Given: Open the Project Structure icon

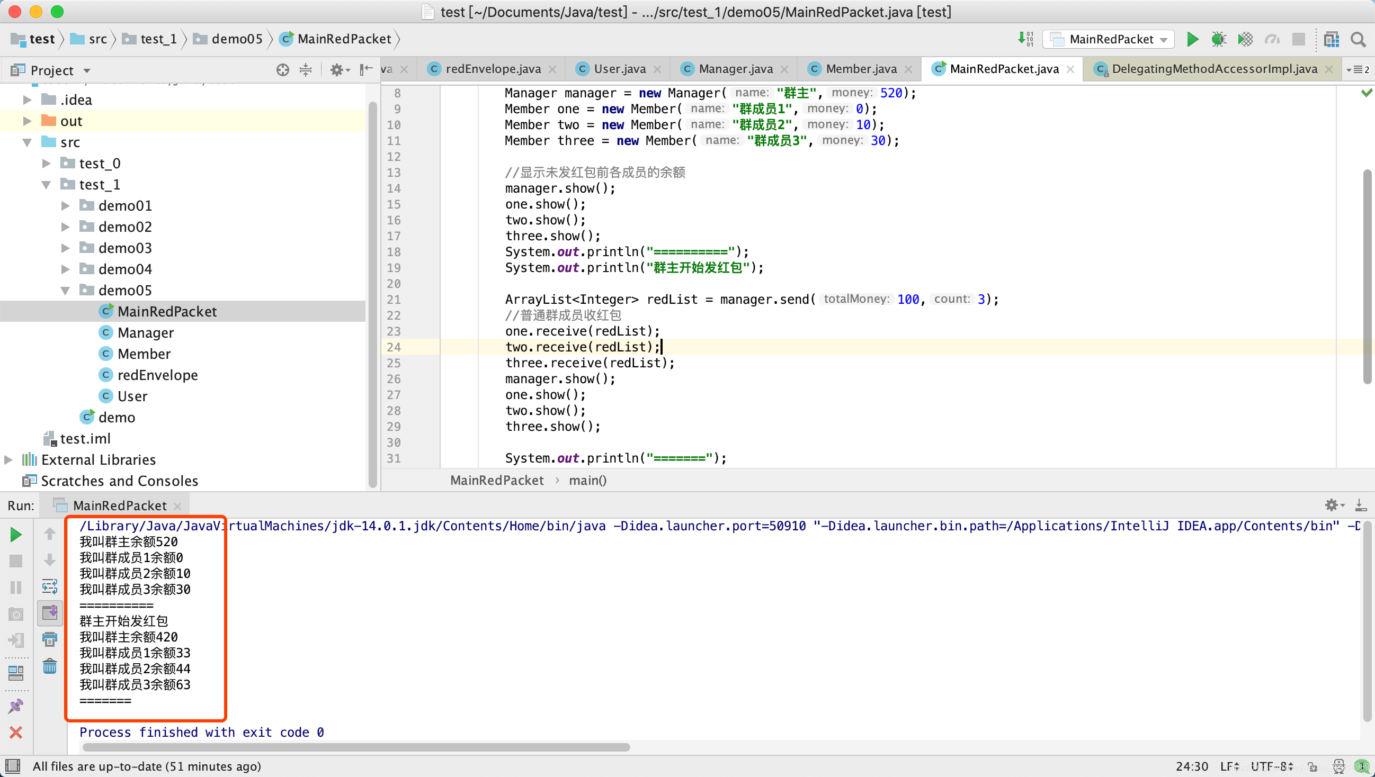Looking at the screenshot, I should click(1331, 39).
